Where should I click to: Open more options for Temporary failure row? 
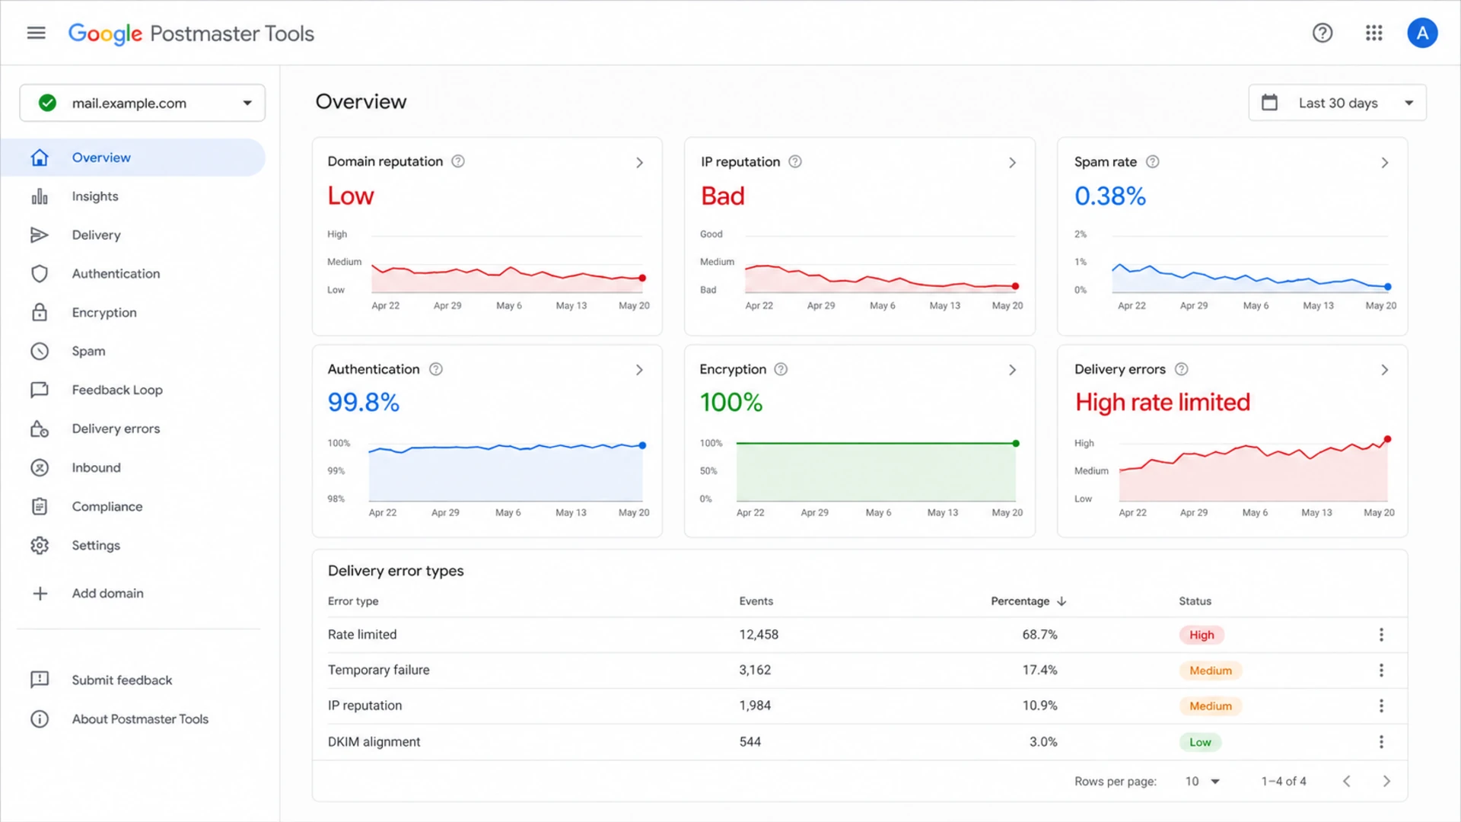(x=1381, y=671)
